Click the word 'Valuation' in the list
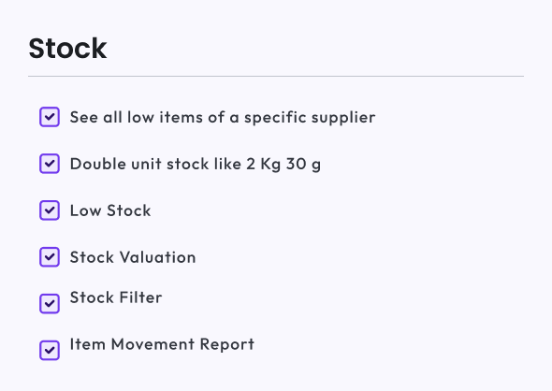The image size is (552, 391). pos(158,257)
